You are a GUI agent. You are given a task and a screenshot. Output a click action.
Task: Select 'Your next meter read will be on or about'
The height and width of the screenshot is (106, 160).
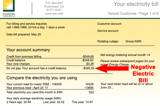[x=127, y=84]
